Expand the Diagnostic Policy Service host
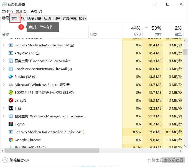 (x=4, y=61)
